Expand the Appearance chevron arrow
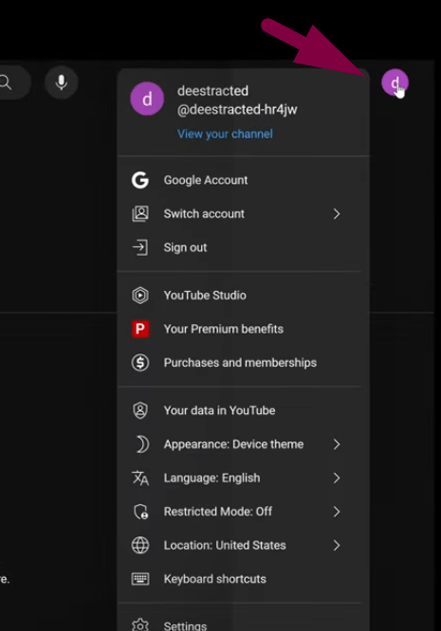Viewport: 441px width, 631px height. 337,444
